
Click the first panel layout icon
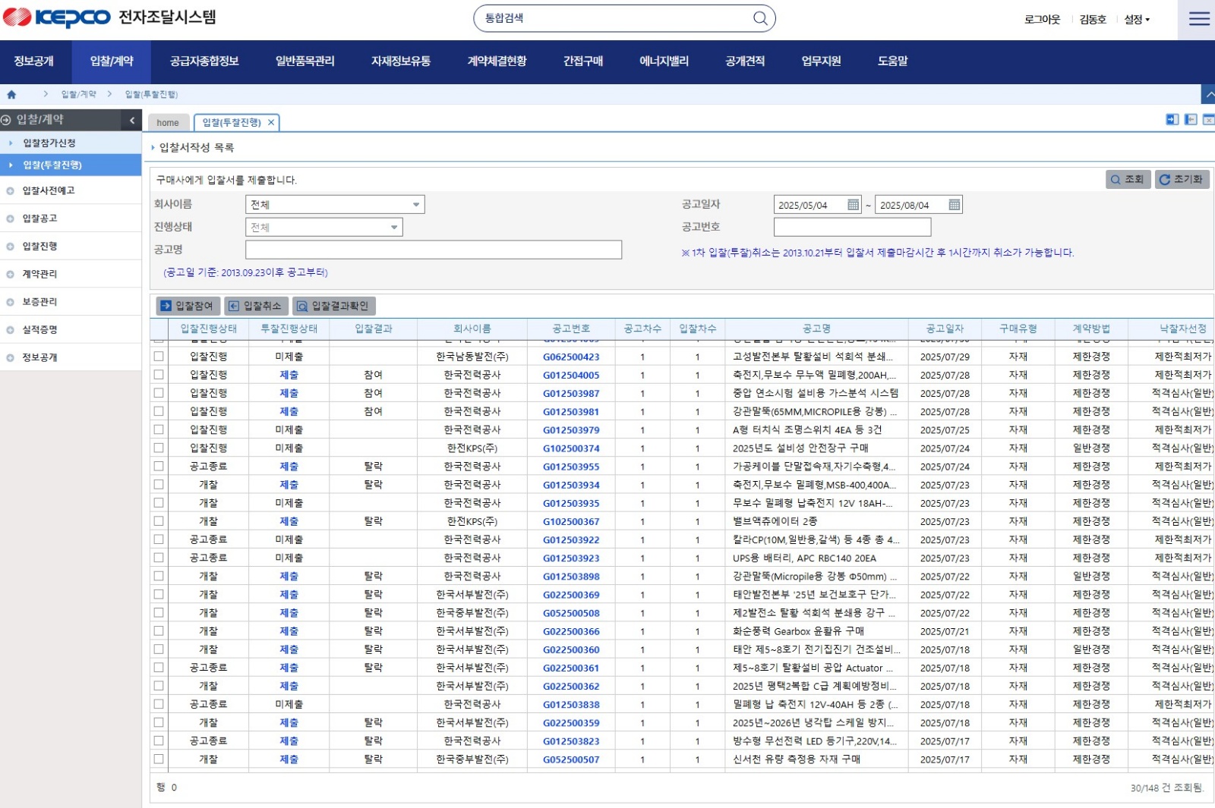click(1172, 120)
